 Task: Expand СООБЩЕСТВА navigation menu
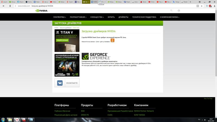click(97, 17)
